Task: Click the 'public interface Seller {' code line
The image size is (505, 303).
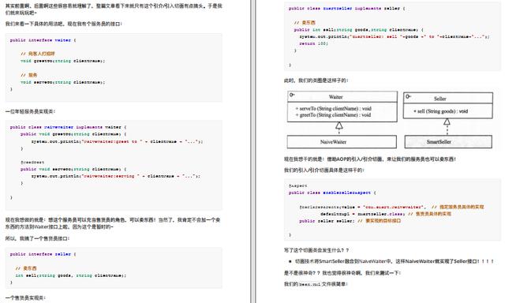Action: (43, 254)
